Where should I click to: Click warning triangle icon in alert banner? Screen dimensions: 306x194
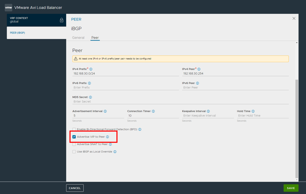pyautogui.click(x=75, y=59)
